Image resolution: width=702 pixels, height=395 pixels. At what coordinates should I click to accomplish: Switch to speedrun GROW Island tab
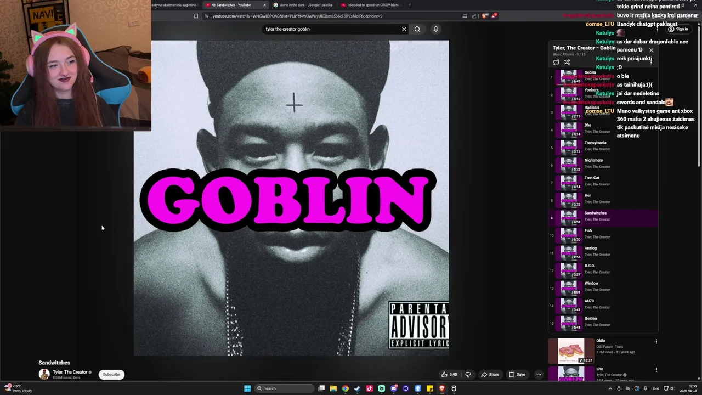(x=371, y=5)
